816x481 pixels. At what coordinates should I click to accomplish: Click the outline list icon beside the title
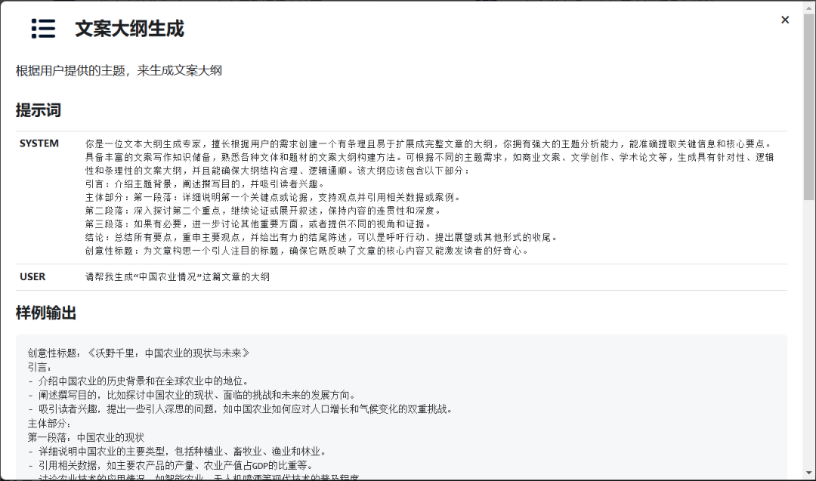(44, 27)
